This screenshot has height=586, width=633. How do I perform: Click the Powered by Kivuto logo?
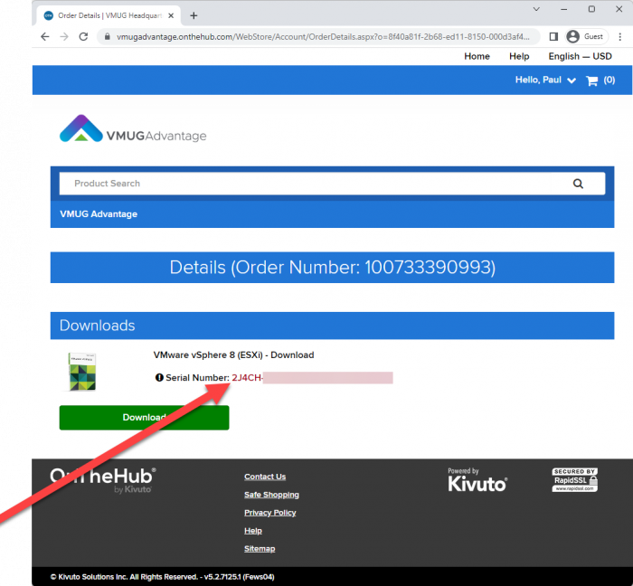pos(477,480)
